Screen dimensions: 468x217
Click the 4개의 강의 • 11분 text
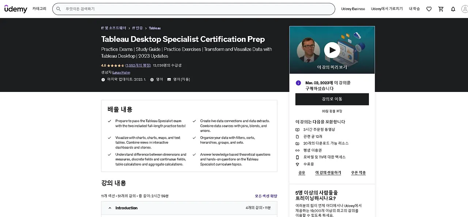pyautogui.click(x=258, y=208)
